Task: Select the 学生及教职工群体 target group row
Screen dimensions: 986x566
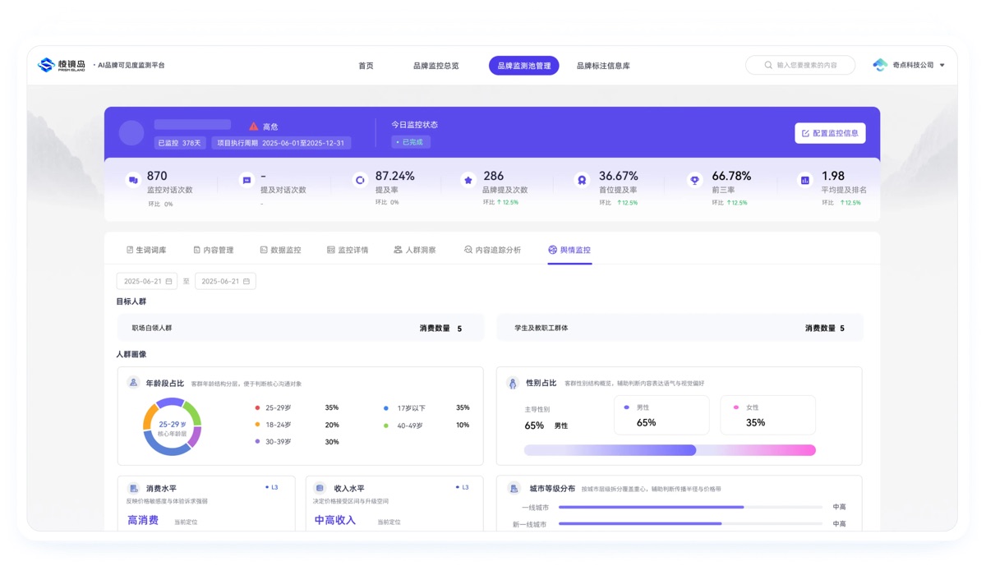Action: pyautogui.click(x=680, y=328)
